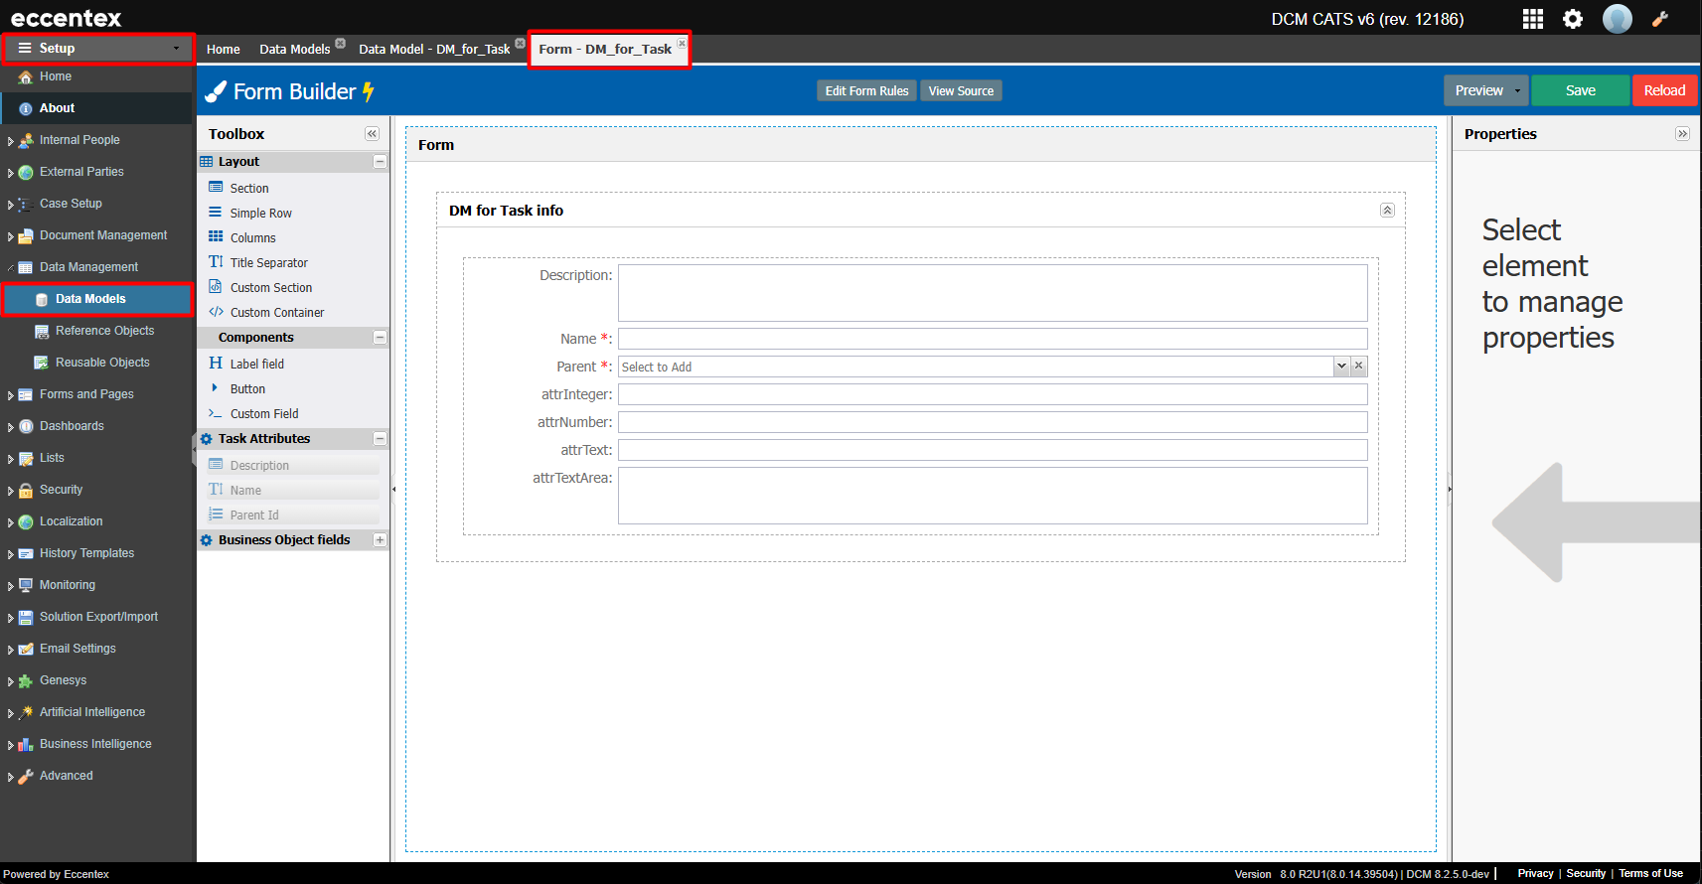1702x884 pixels.
Task: Click the footer Security link
Action: [x=1586, y=873]
